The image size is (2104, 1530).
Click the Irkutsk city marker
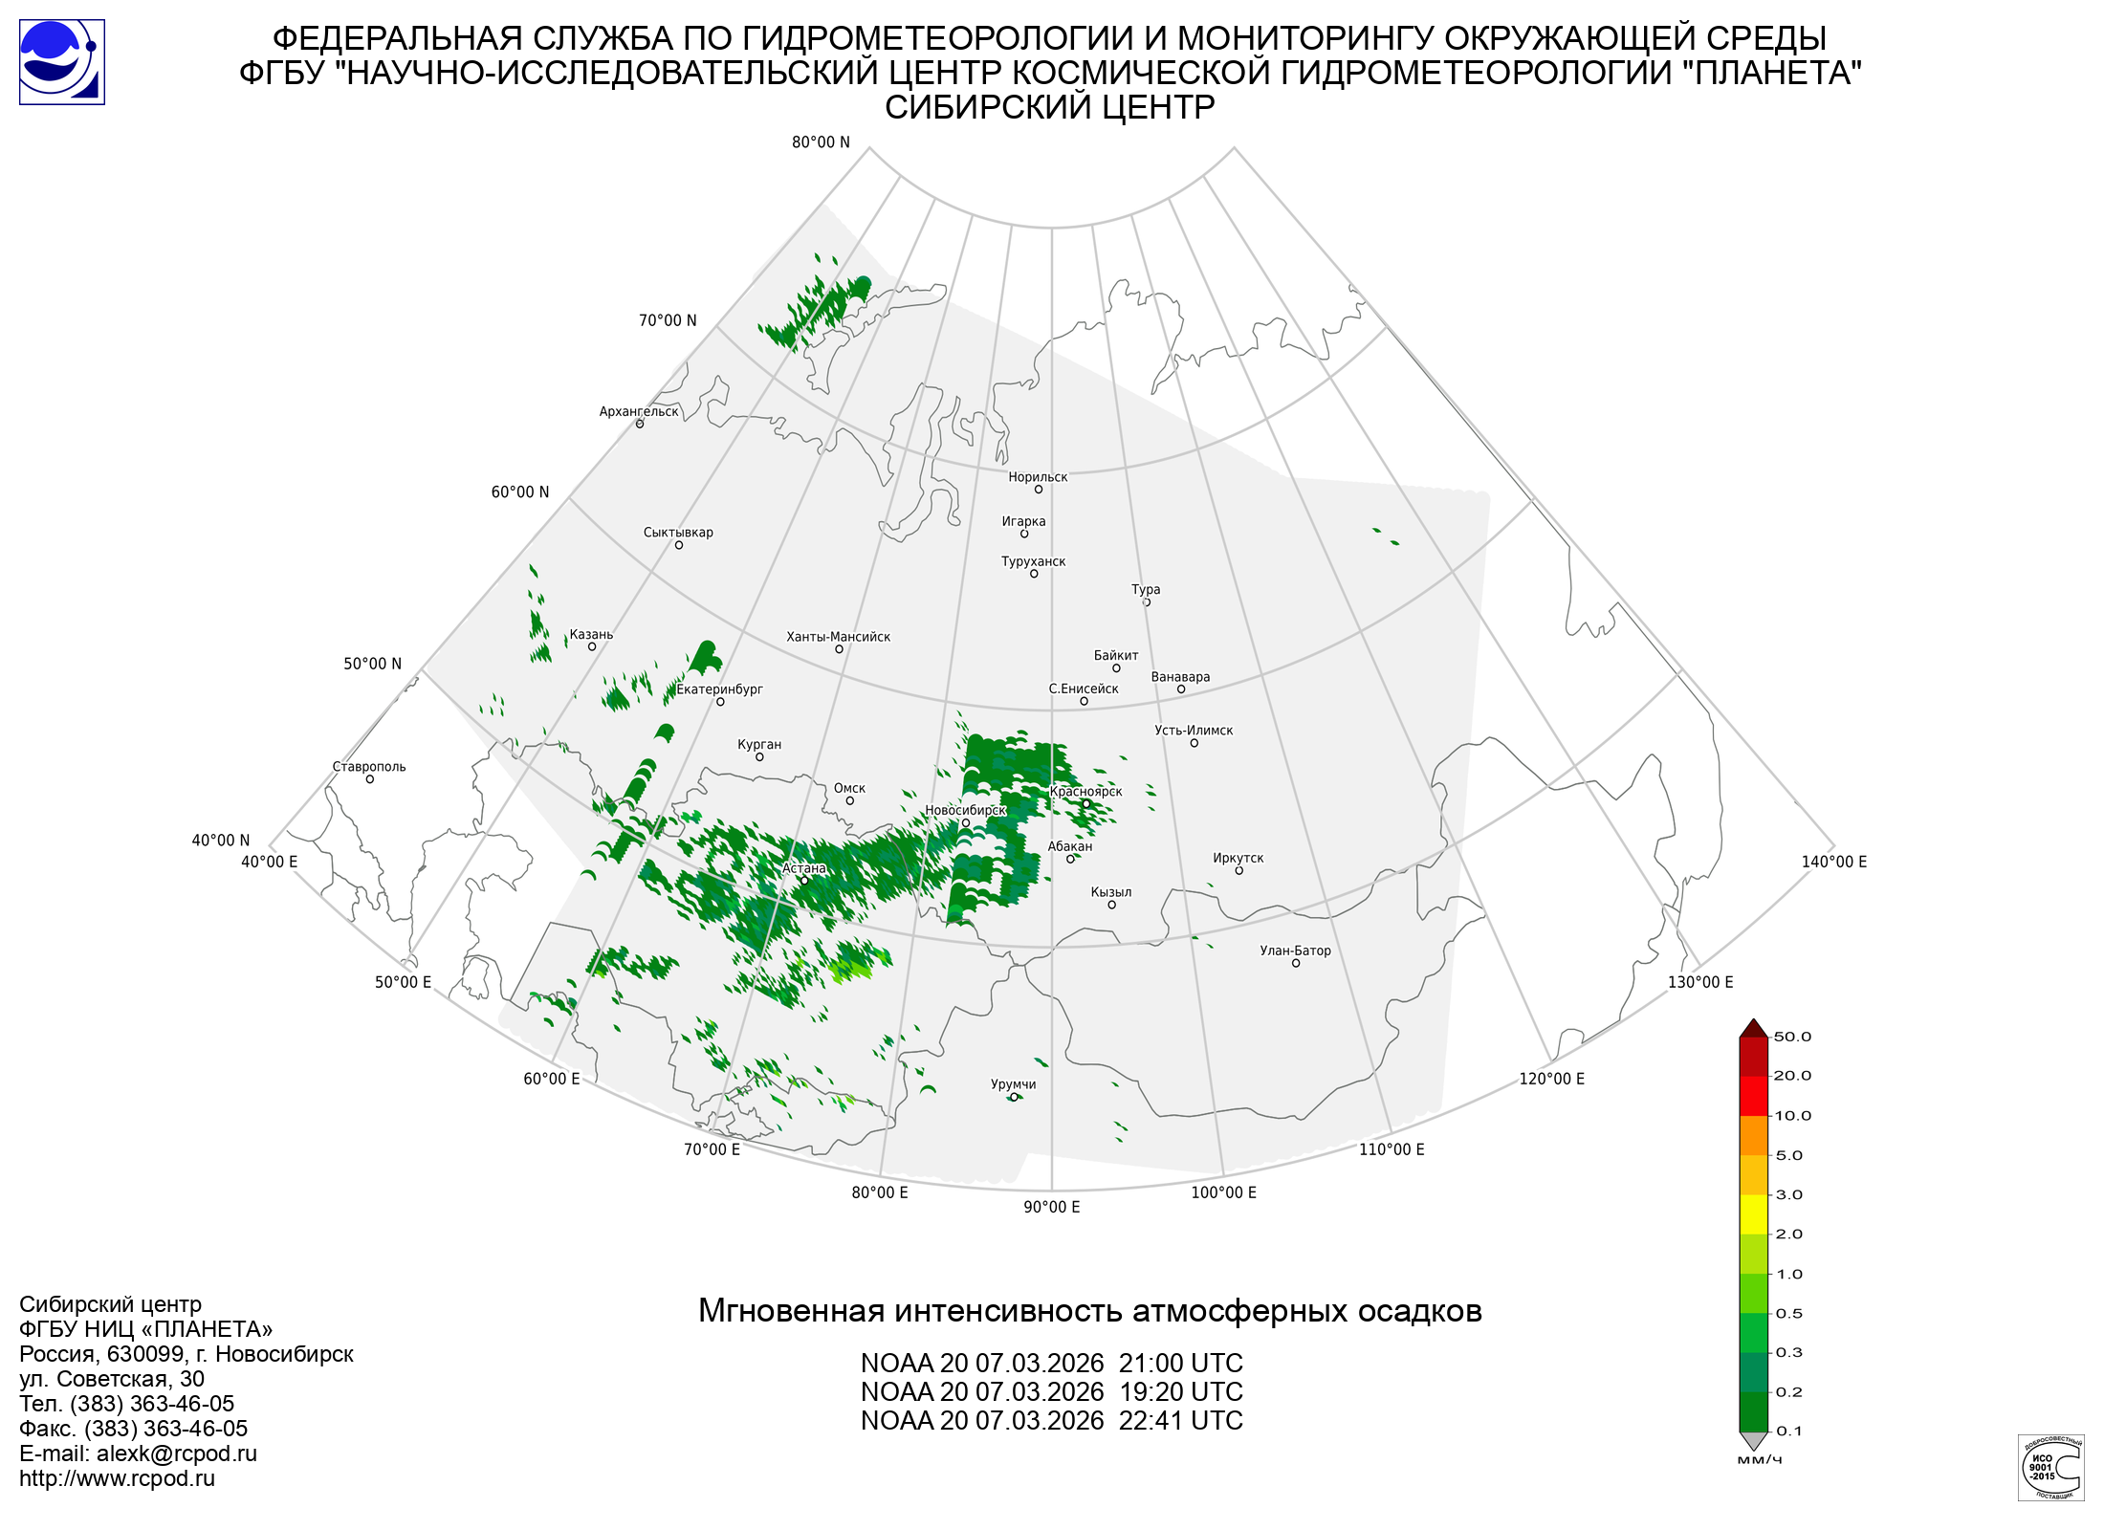1238,871
